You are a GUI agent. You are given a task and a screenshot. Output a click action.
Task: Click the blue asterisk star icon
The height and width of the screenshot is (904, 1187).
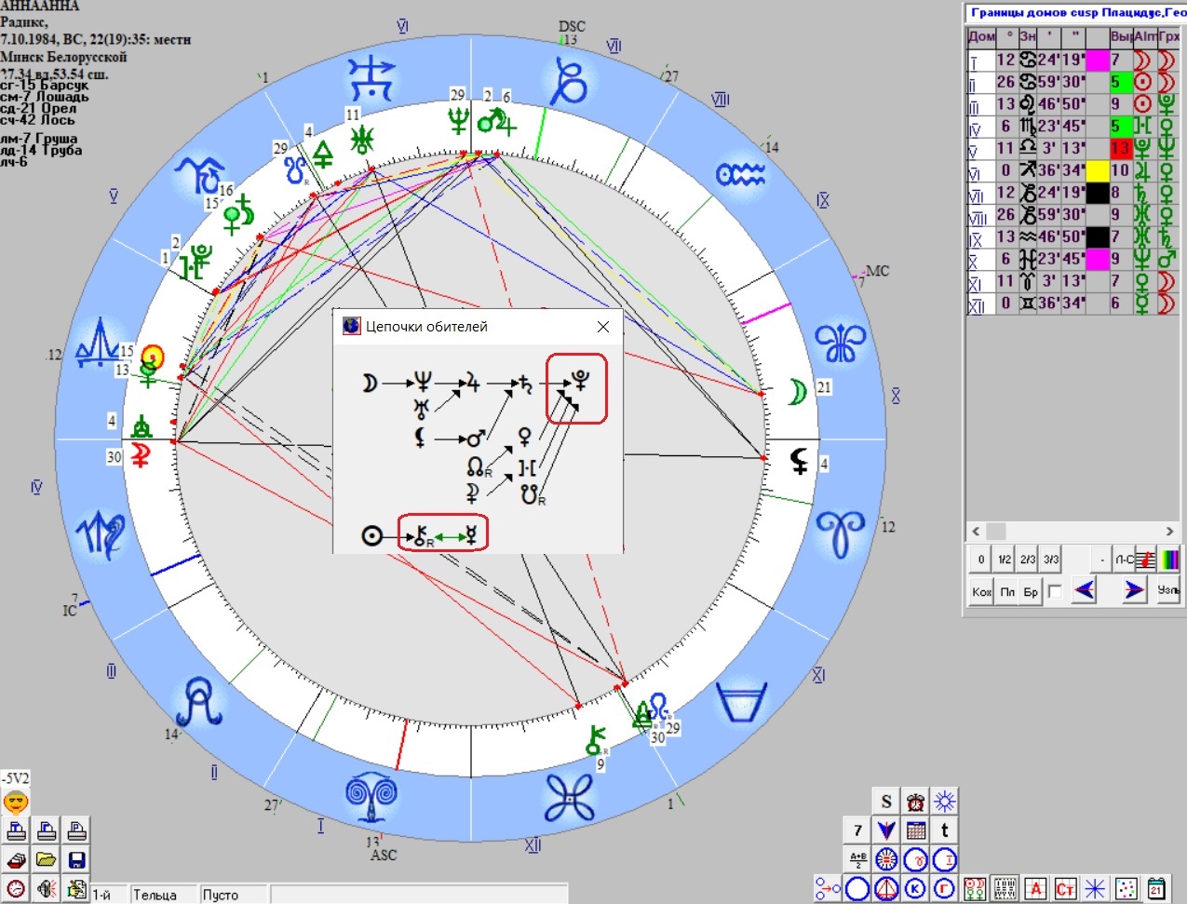1096,888
